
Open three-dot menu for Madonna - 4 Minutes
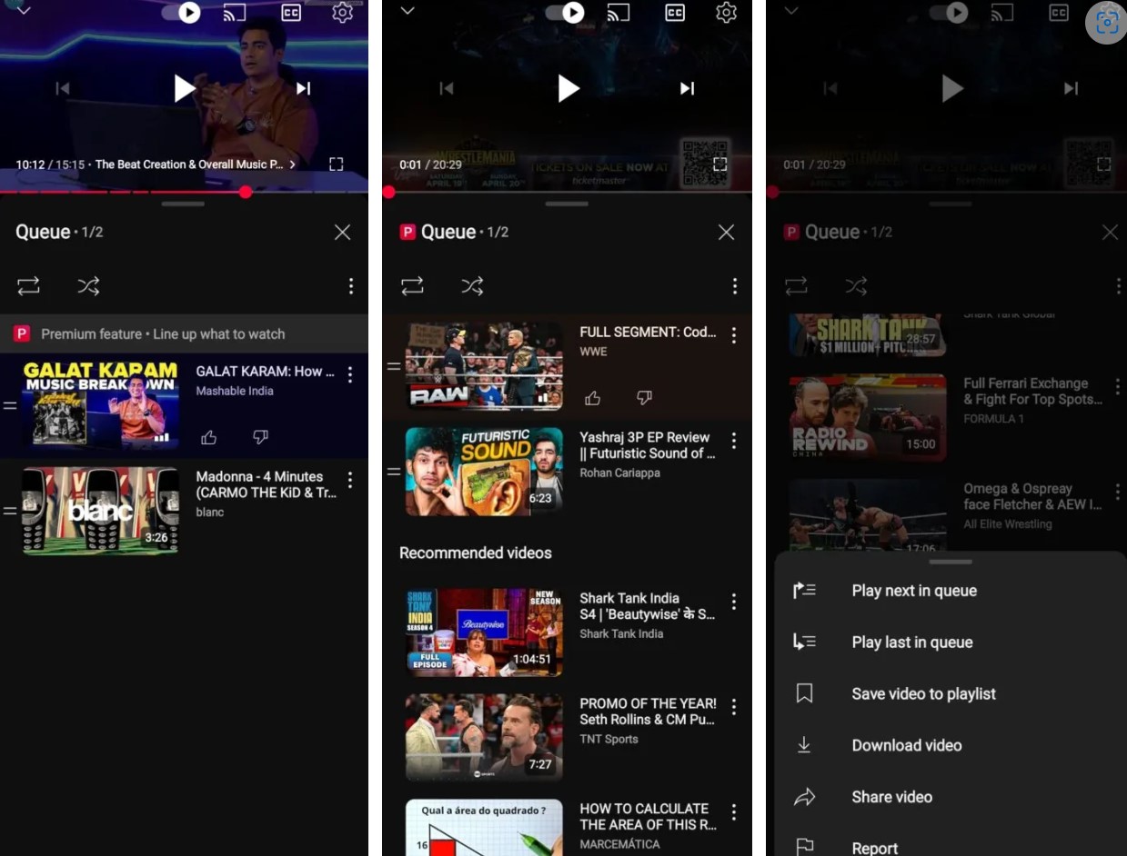coord(350,480)
